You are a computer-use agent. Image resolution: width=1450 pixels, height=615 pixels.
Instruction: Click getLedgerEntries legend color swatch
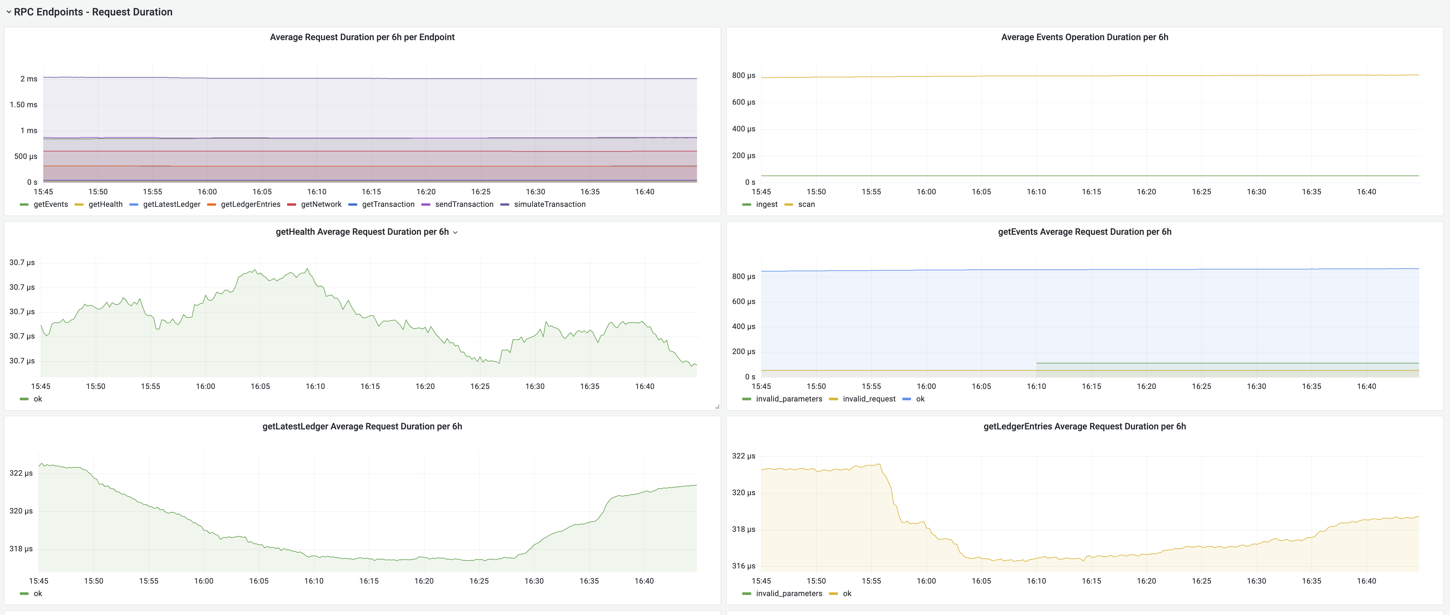[212, 205]
